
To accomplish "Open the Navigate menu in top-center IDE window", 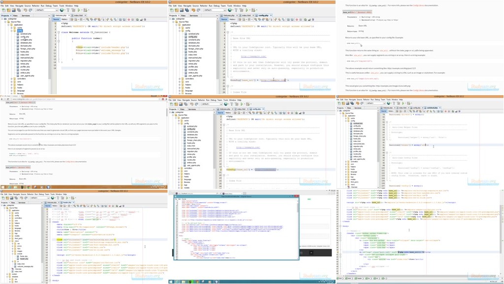I will click(x=187, y=6).
